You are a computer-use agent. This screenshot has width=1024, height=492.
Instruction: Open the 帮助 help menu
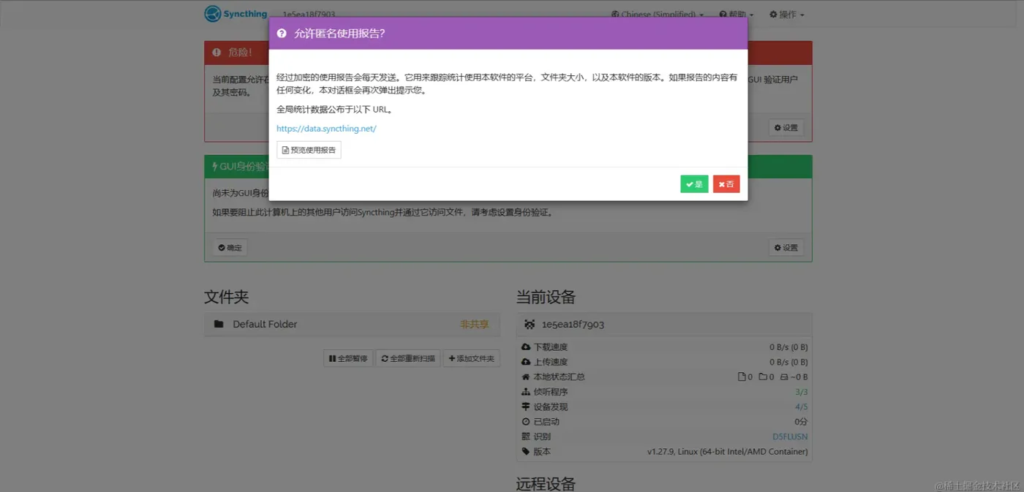point(735,14)
